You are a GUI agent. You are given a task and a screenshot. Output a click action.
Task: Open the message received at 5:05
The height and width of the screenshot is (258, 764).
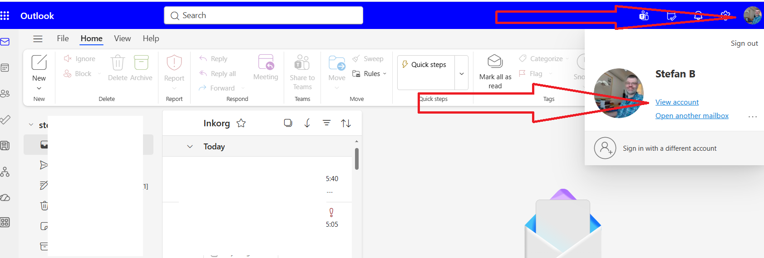point(257,225)
